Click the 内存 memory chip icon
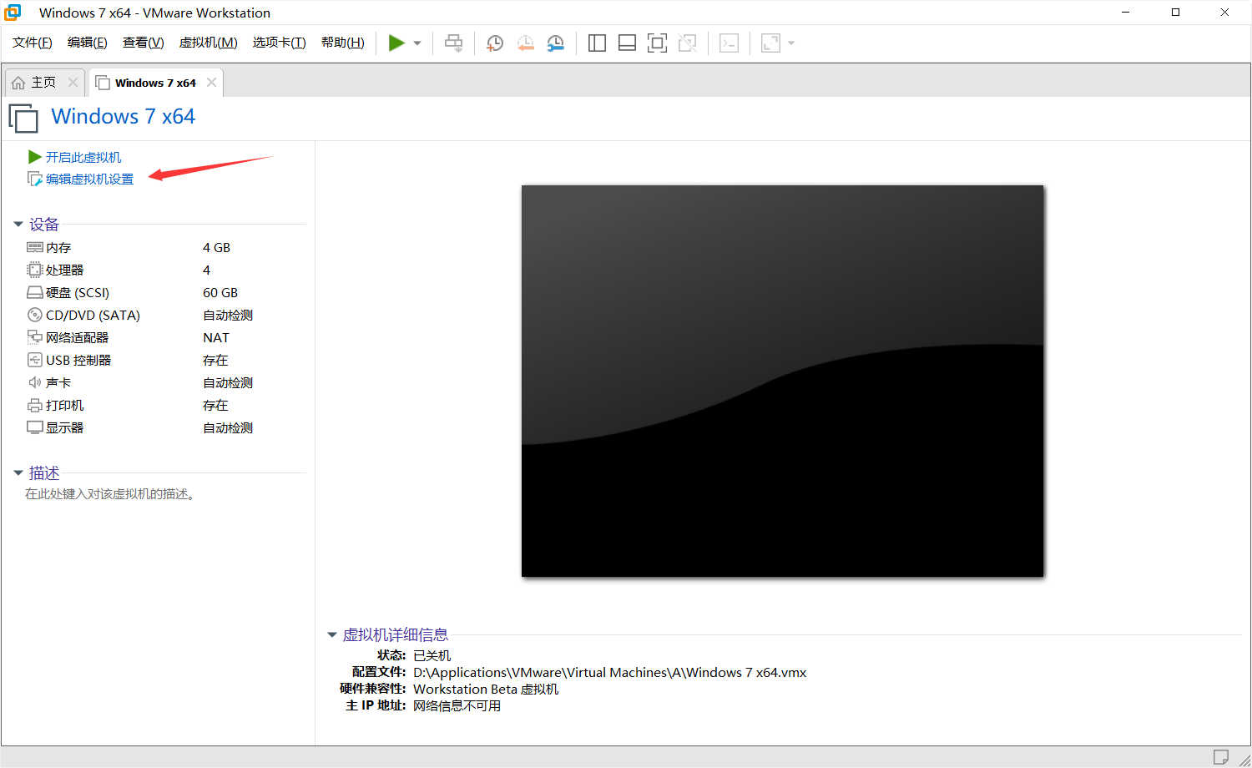The height and width of the screenshot is (768, 1252). pos(35,247)
